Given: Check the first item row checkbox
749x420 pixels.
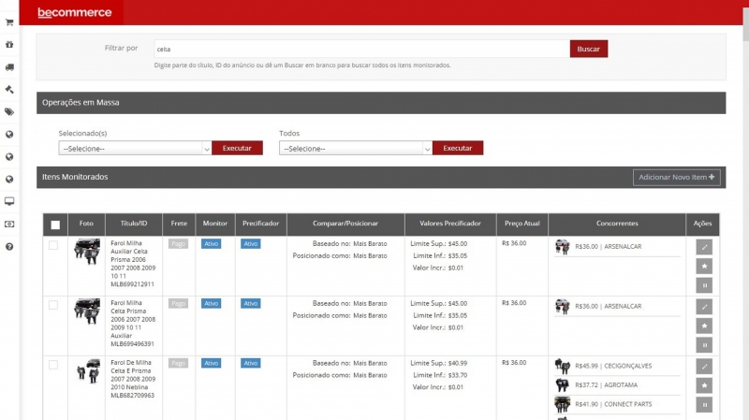Looking at the screenshot, I should point(53,245).
